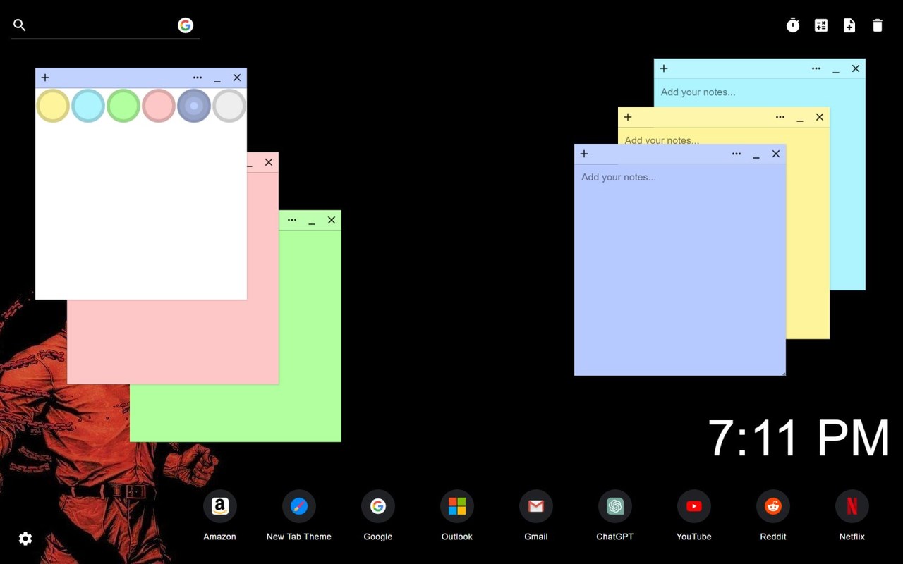
Task: Close the cyan sticky note
Action: pos(856,68)
